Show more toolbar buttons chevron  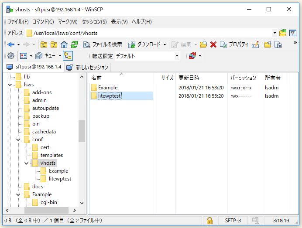(295, 43)
